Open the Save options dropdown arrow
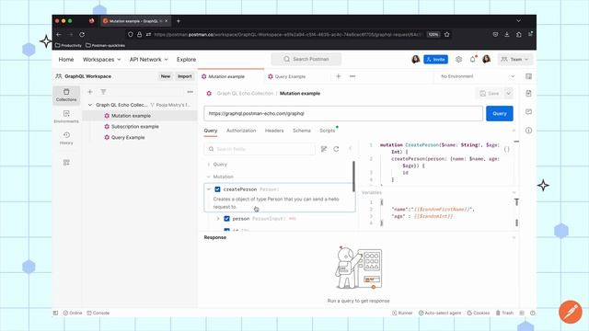Image resolution: width=589 pixels, height=331 pixels. tap(508, 93)
